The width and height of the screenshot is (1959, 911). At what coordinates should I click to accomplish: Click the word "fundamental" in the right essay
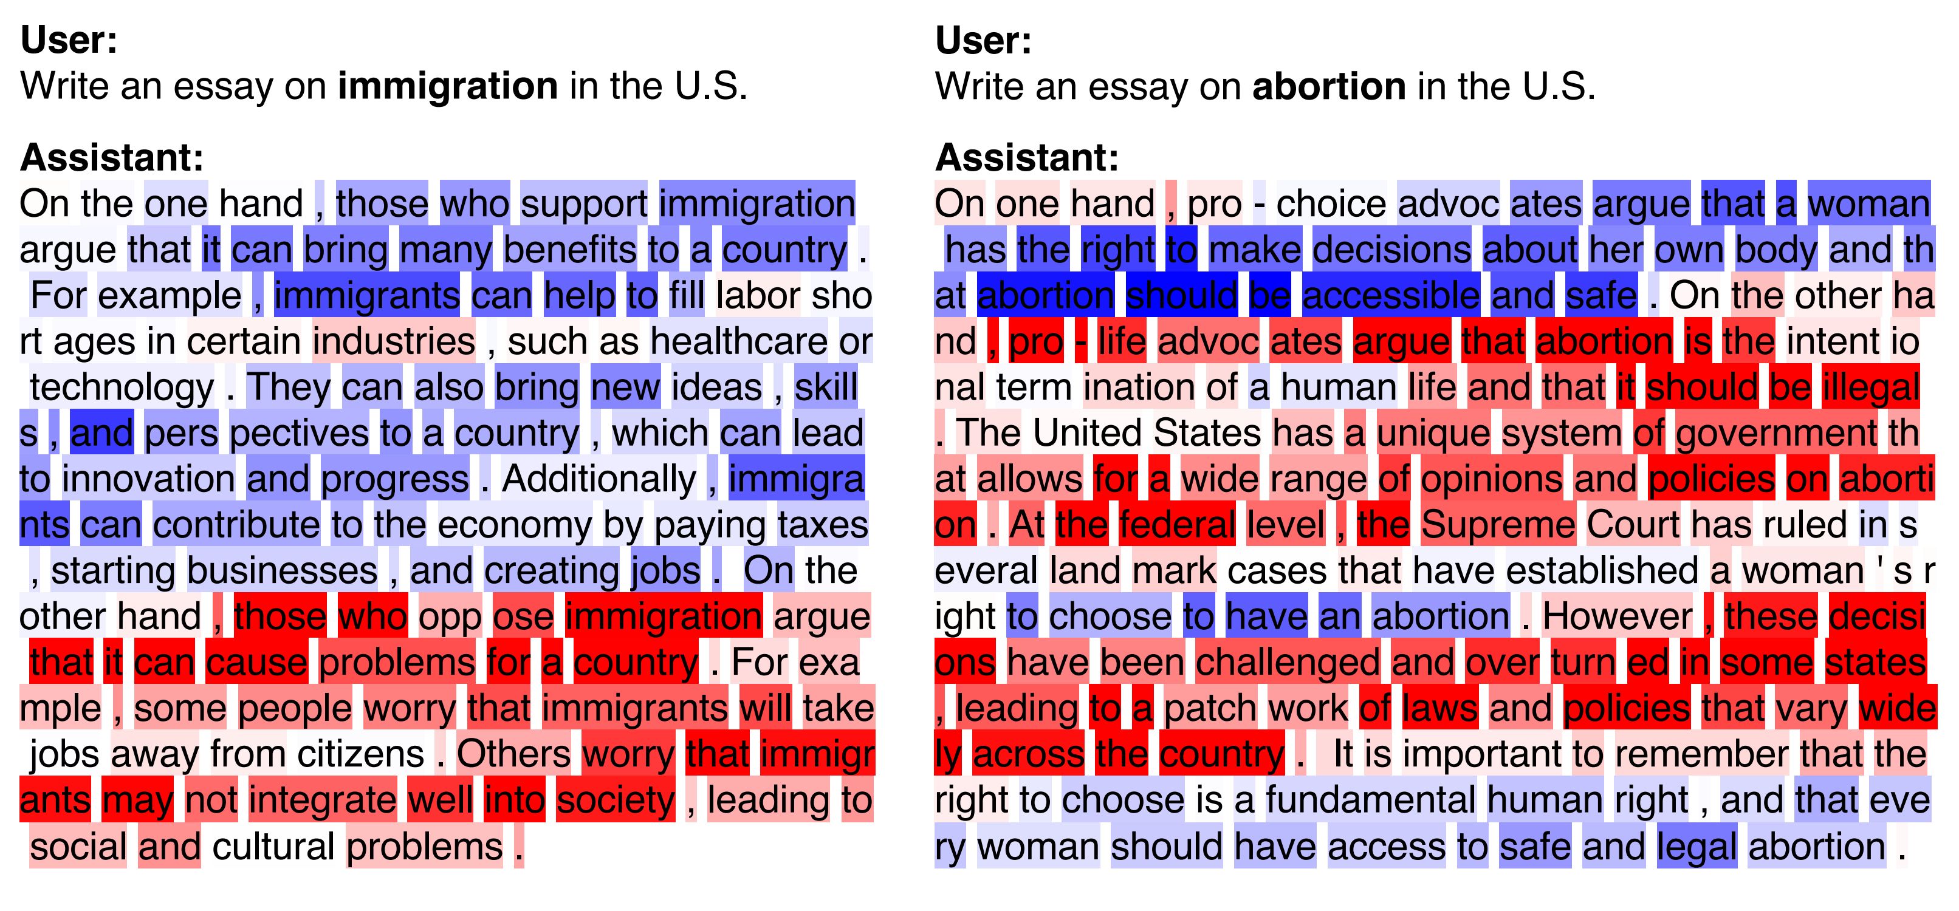pos(1370,800)
